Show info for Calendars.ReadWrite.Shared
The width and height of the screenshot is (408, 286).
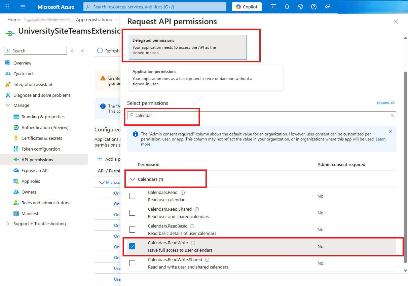tap(207, 260)
